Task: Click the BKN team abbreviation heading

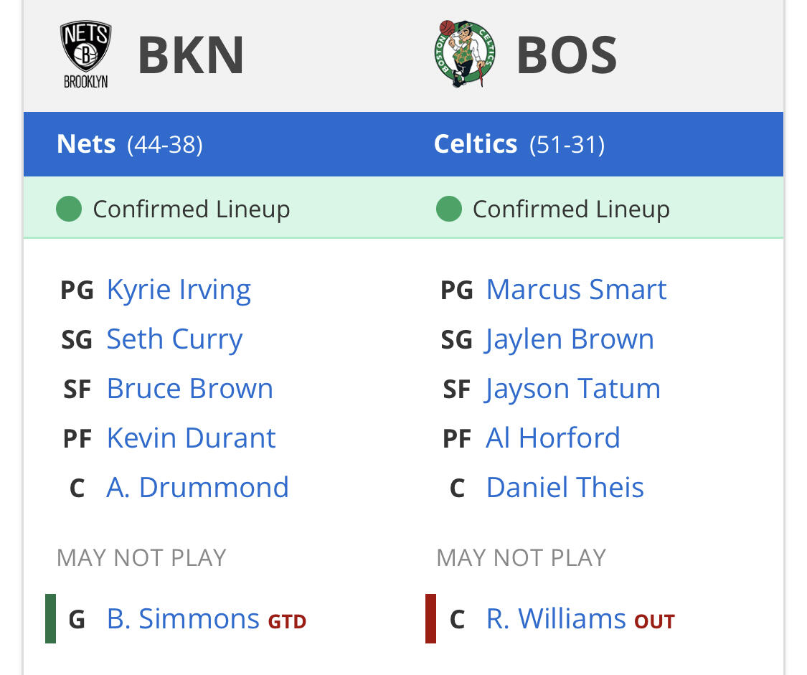Action: (x=191, y=55)
